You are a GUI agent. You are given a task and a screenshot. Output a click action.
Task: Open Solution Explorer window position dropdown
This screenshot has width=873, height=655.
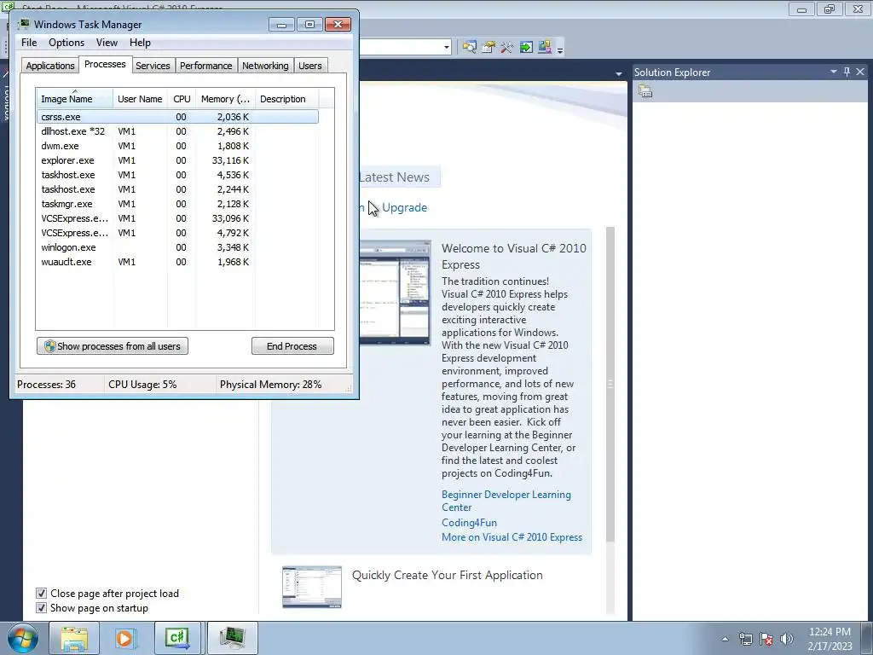pyautogui.click(x=834, y=72)
